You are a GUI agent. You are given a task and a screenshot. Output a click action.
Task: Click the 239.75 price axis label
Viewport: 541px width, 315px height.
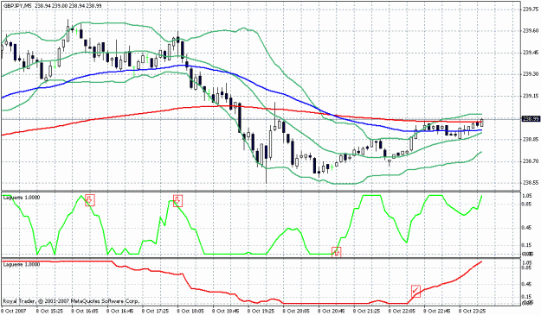pyautogui.click(x=531, y=9)
